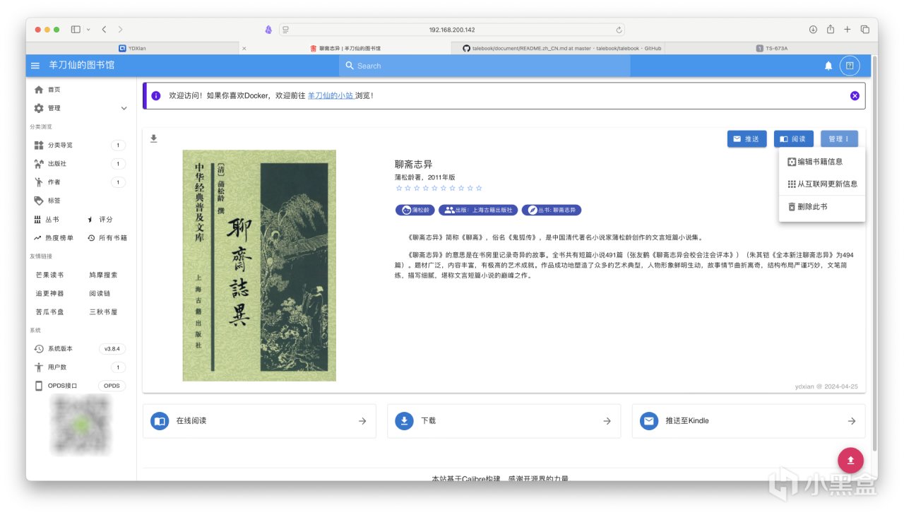Open the 阅读链 friend link
Viewport: 904px width, 515px height.
(x=100, y=293)
